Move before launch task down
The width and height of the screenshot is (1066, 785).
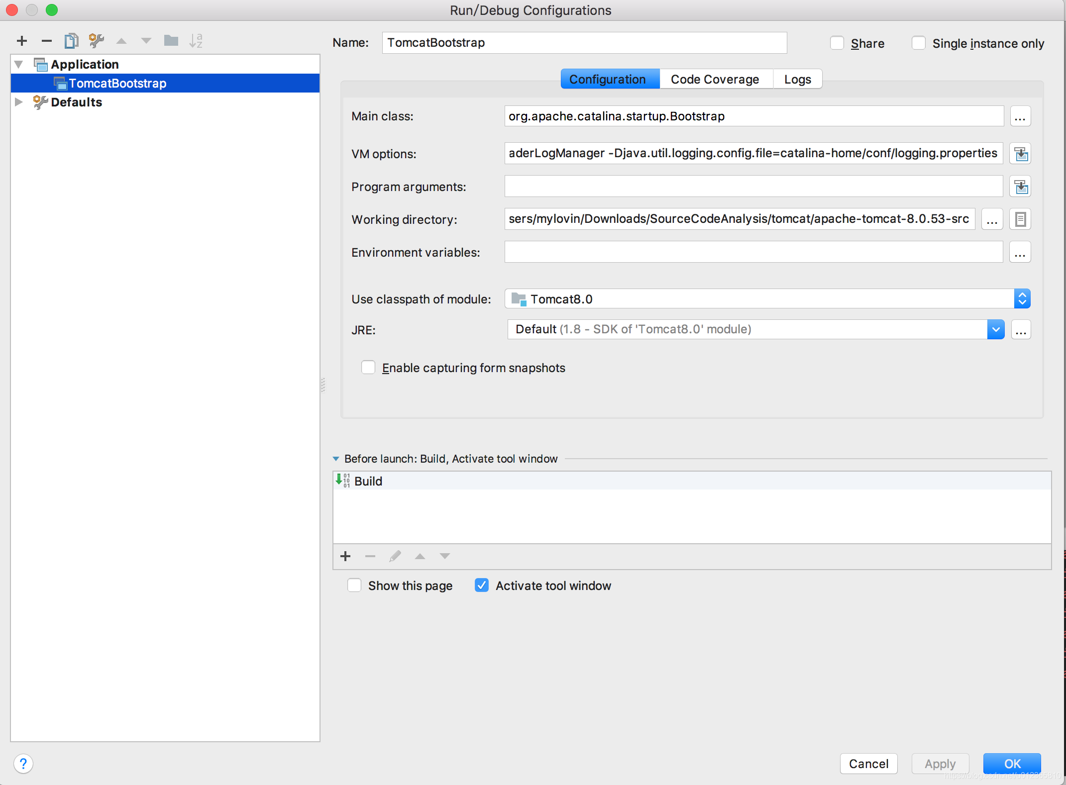coord(445,556)
